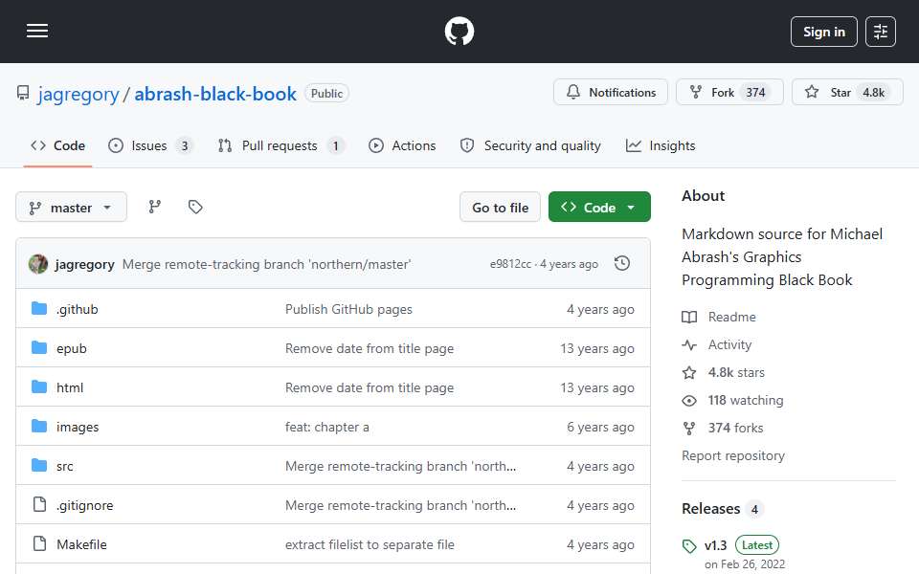Click the Latest release badge

pos(756,545)
